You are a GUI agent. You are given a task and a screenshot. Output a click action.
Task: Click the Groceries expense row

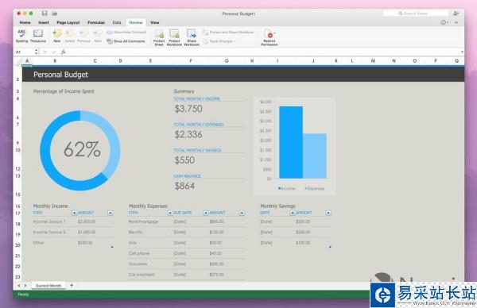(186, 264)
